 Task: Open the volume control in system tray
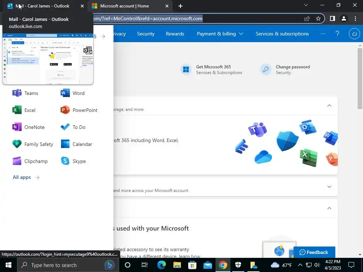pos(317,265)
